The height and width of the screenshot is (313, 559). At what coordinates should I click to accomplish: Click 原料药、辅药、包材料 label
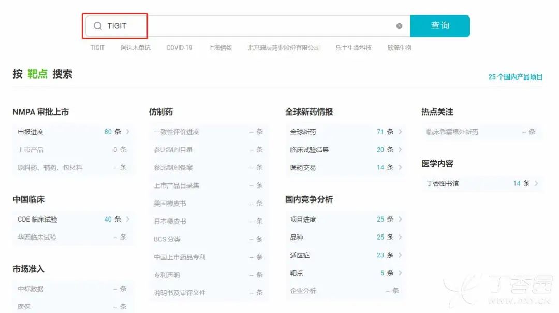[50, 167]
